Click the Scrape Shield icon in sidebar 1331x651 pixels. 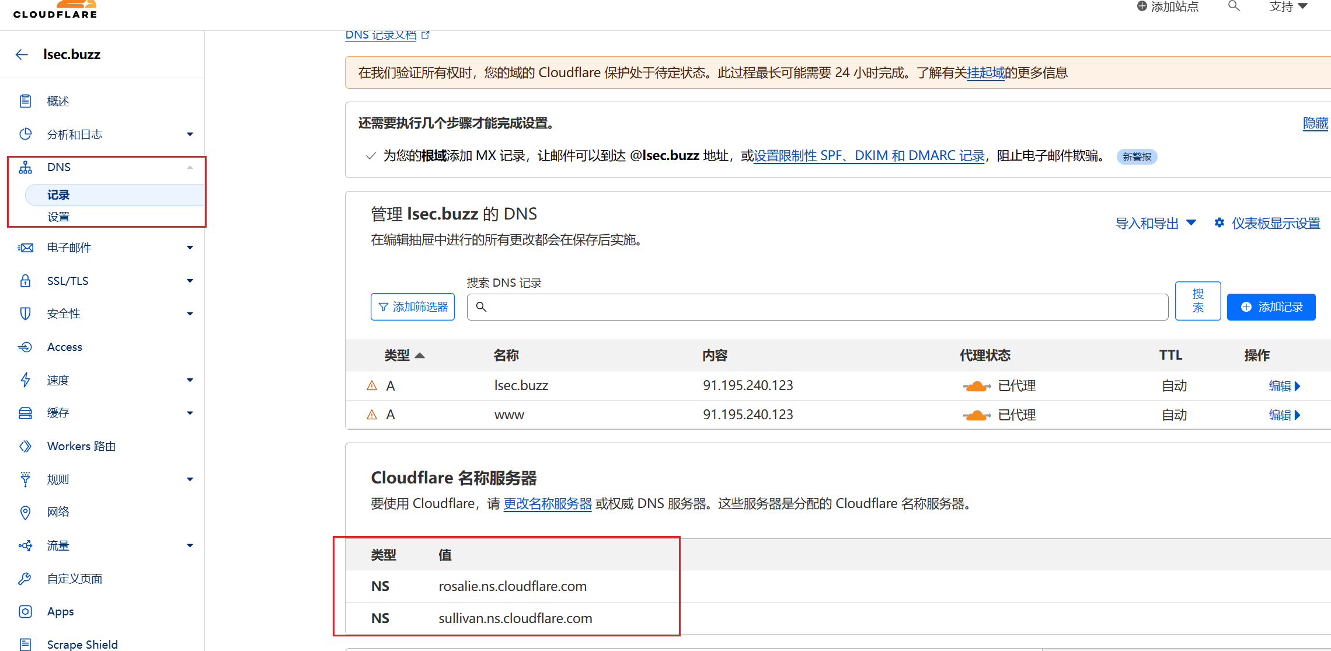[x=25, y=644]
